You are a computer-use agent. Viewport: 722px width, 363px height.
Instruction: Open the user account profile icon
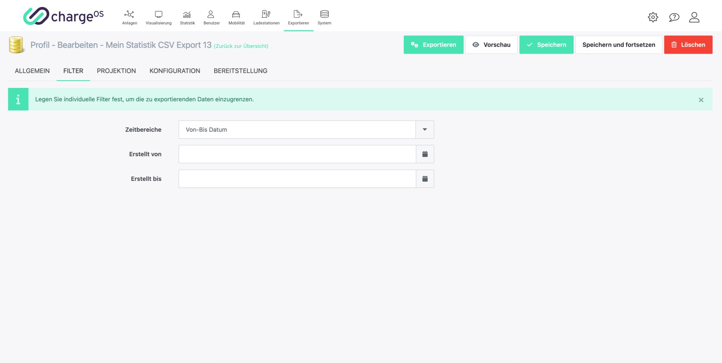click(694, 17)
